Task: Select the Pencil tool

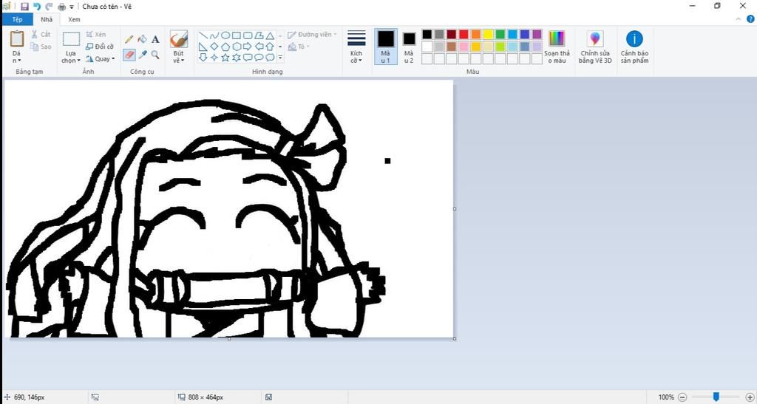Action: (129, 39)
